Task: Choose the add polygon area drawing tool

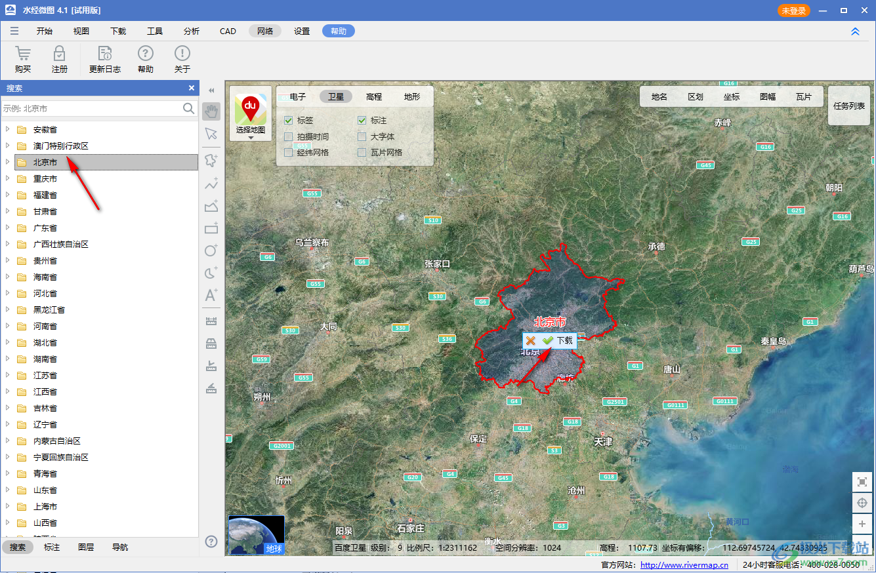Action: [211, 207]
